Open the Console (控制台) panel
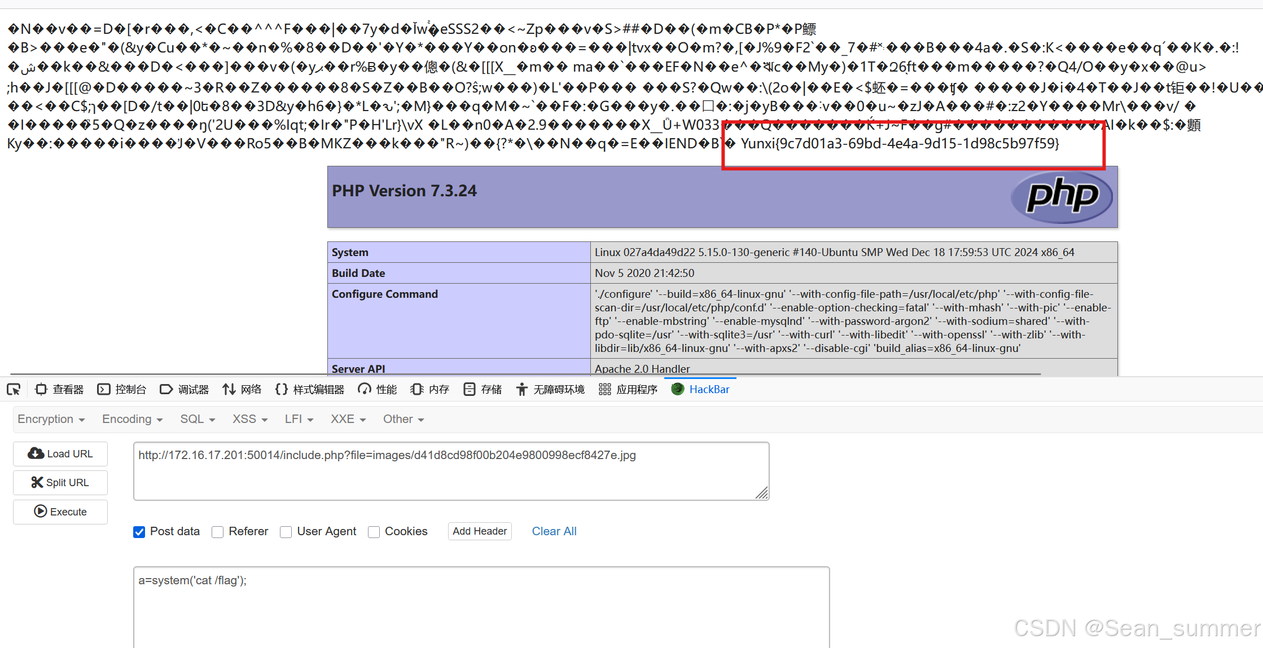 pos(122,389)
